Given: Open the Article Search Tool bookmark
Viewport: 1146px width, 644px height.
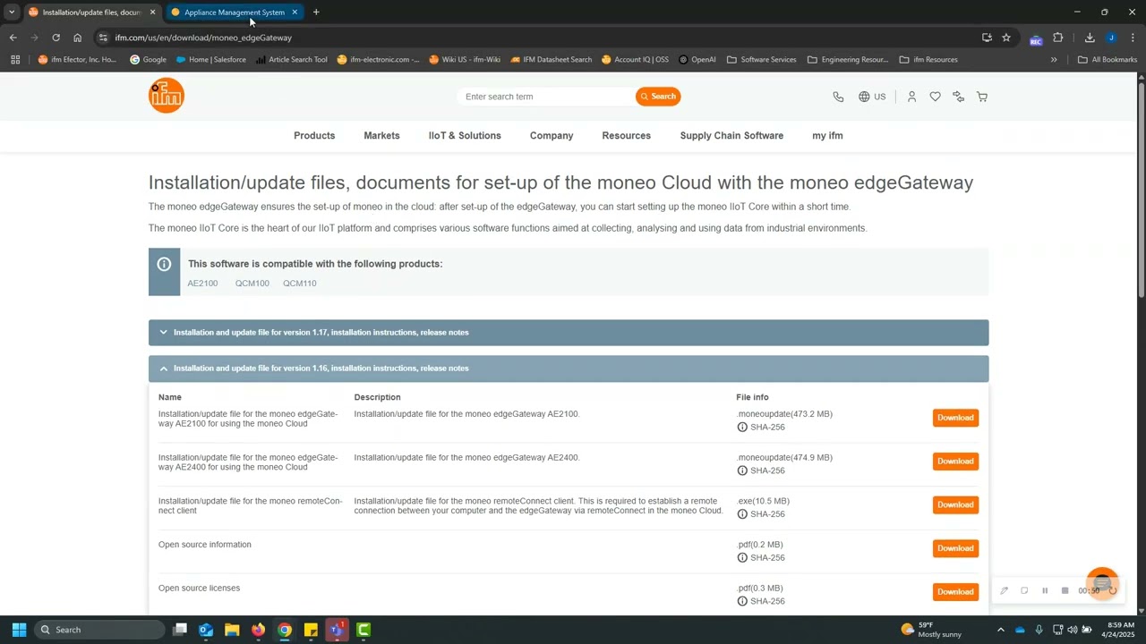Looking at the screenshot, I should 291,60.
